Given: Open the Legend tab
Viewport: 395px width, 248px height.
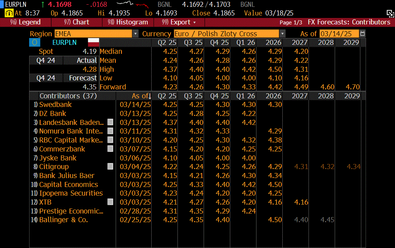Looking at the screenshot, I should (26, 22).
